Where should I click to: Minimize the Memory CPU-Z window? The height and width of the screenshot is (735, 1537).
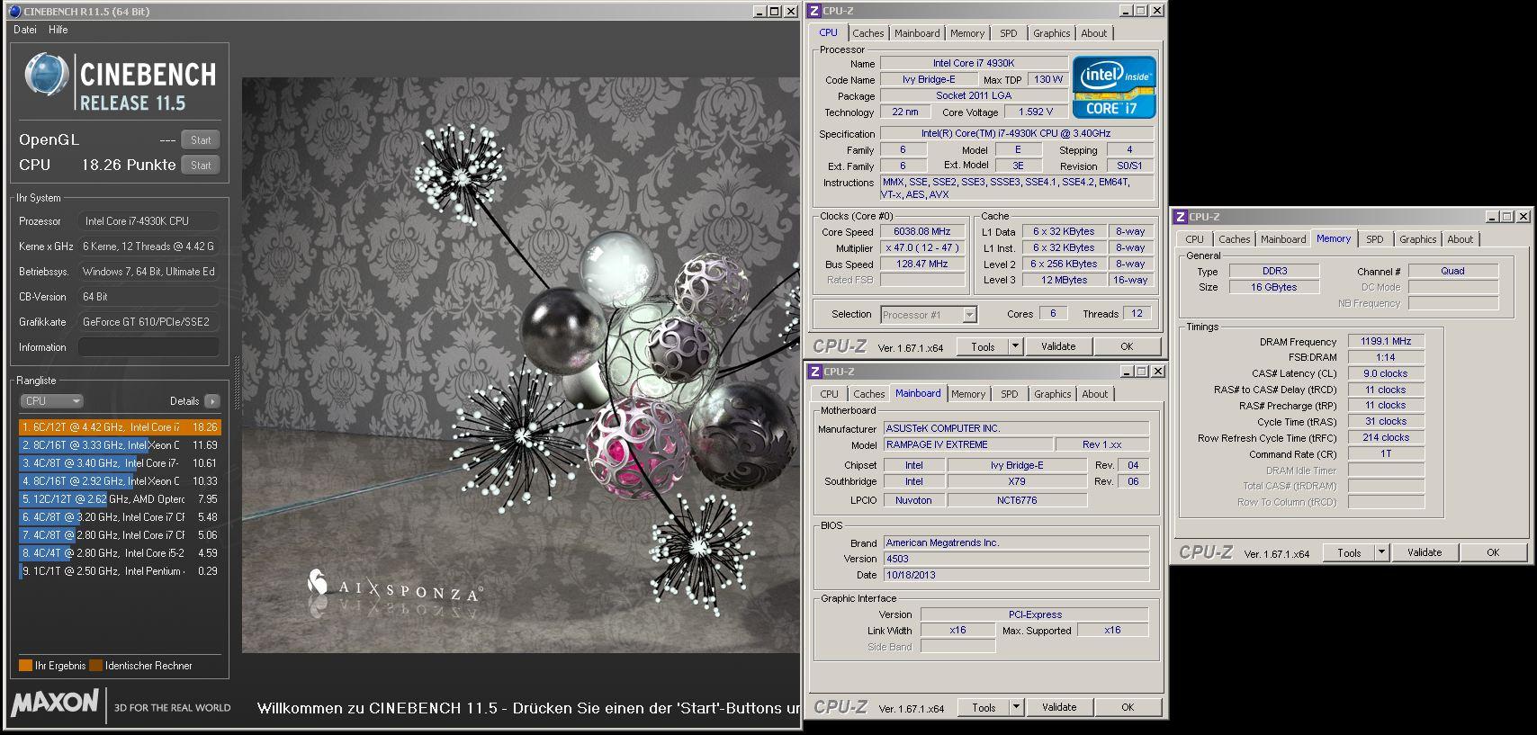1491,217
